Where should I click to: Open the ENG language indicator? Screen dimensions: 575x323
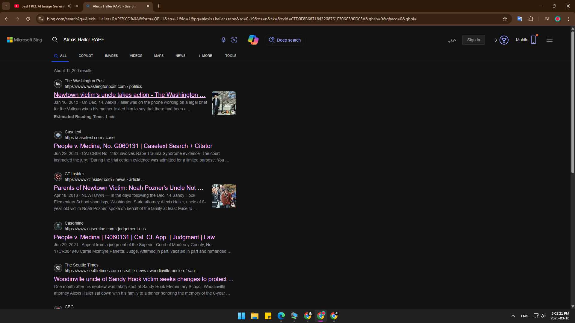point(525,316)
